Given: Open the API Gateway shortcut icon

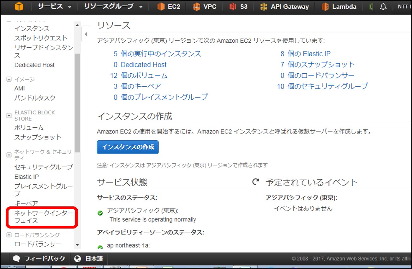Looking at the screenshot, I should pyautogui.click(x=264, y=7).
